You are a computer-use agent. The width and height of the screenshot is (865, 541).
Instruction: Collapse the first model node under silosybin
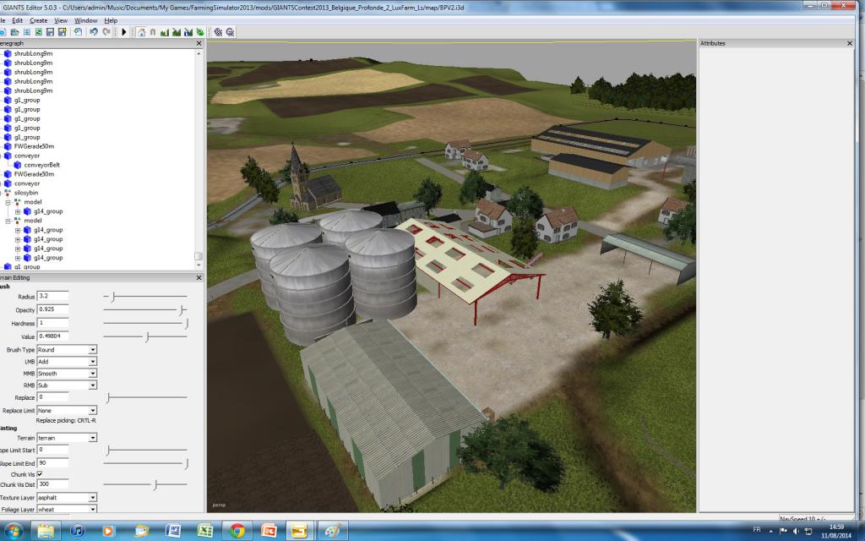(x=8, y=202)
